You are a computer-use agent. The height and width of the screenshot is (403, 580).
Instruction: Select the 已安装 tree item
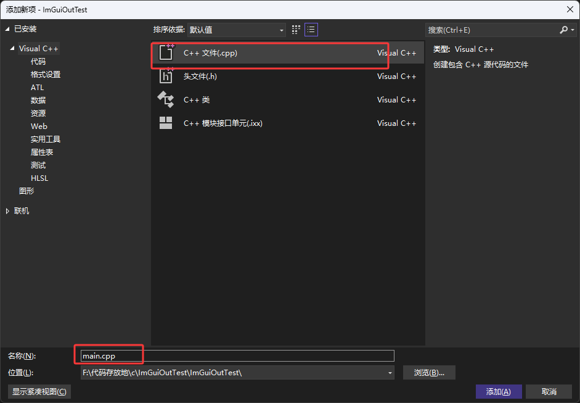click(25, 29)
